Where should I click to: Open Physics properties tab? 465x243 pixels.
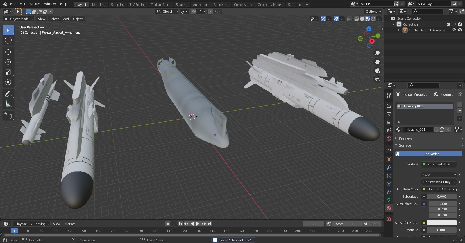click(x=389, y=184)
